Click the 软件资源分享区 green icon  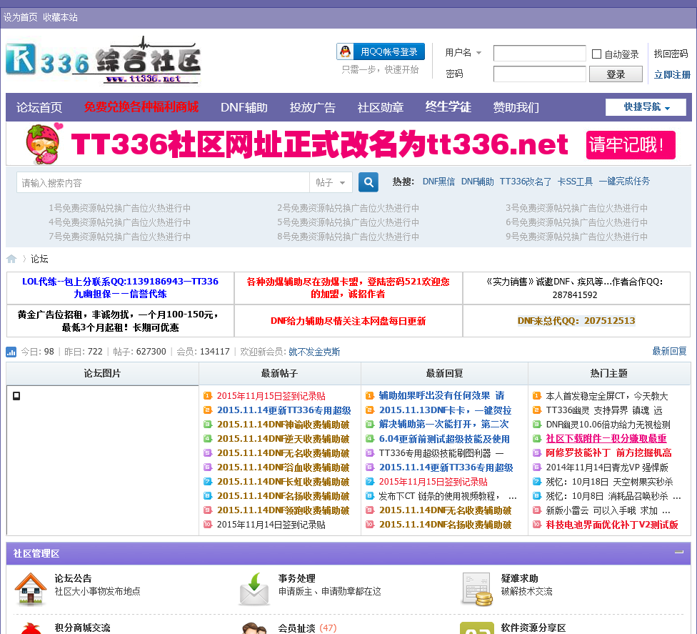[477, 628]
